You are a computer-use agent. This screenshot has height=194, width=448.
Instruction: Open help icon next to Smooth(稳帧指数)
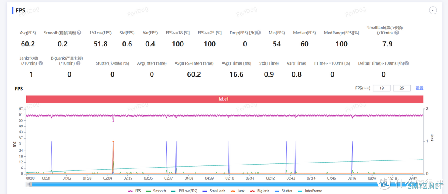[79, 33]
